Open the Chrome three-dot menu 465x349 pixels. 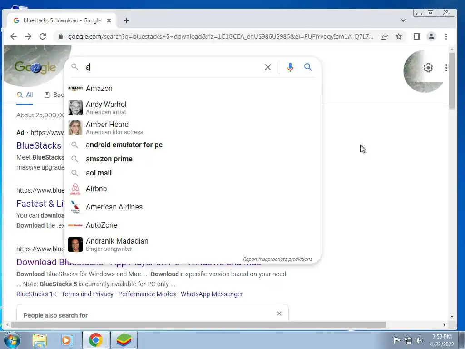tap(446, 36)
